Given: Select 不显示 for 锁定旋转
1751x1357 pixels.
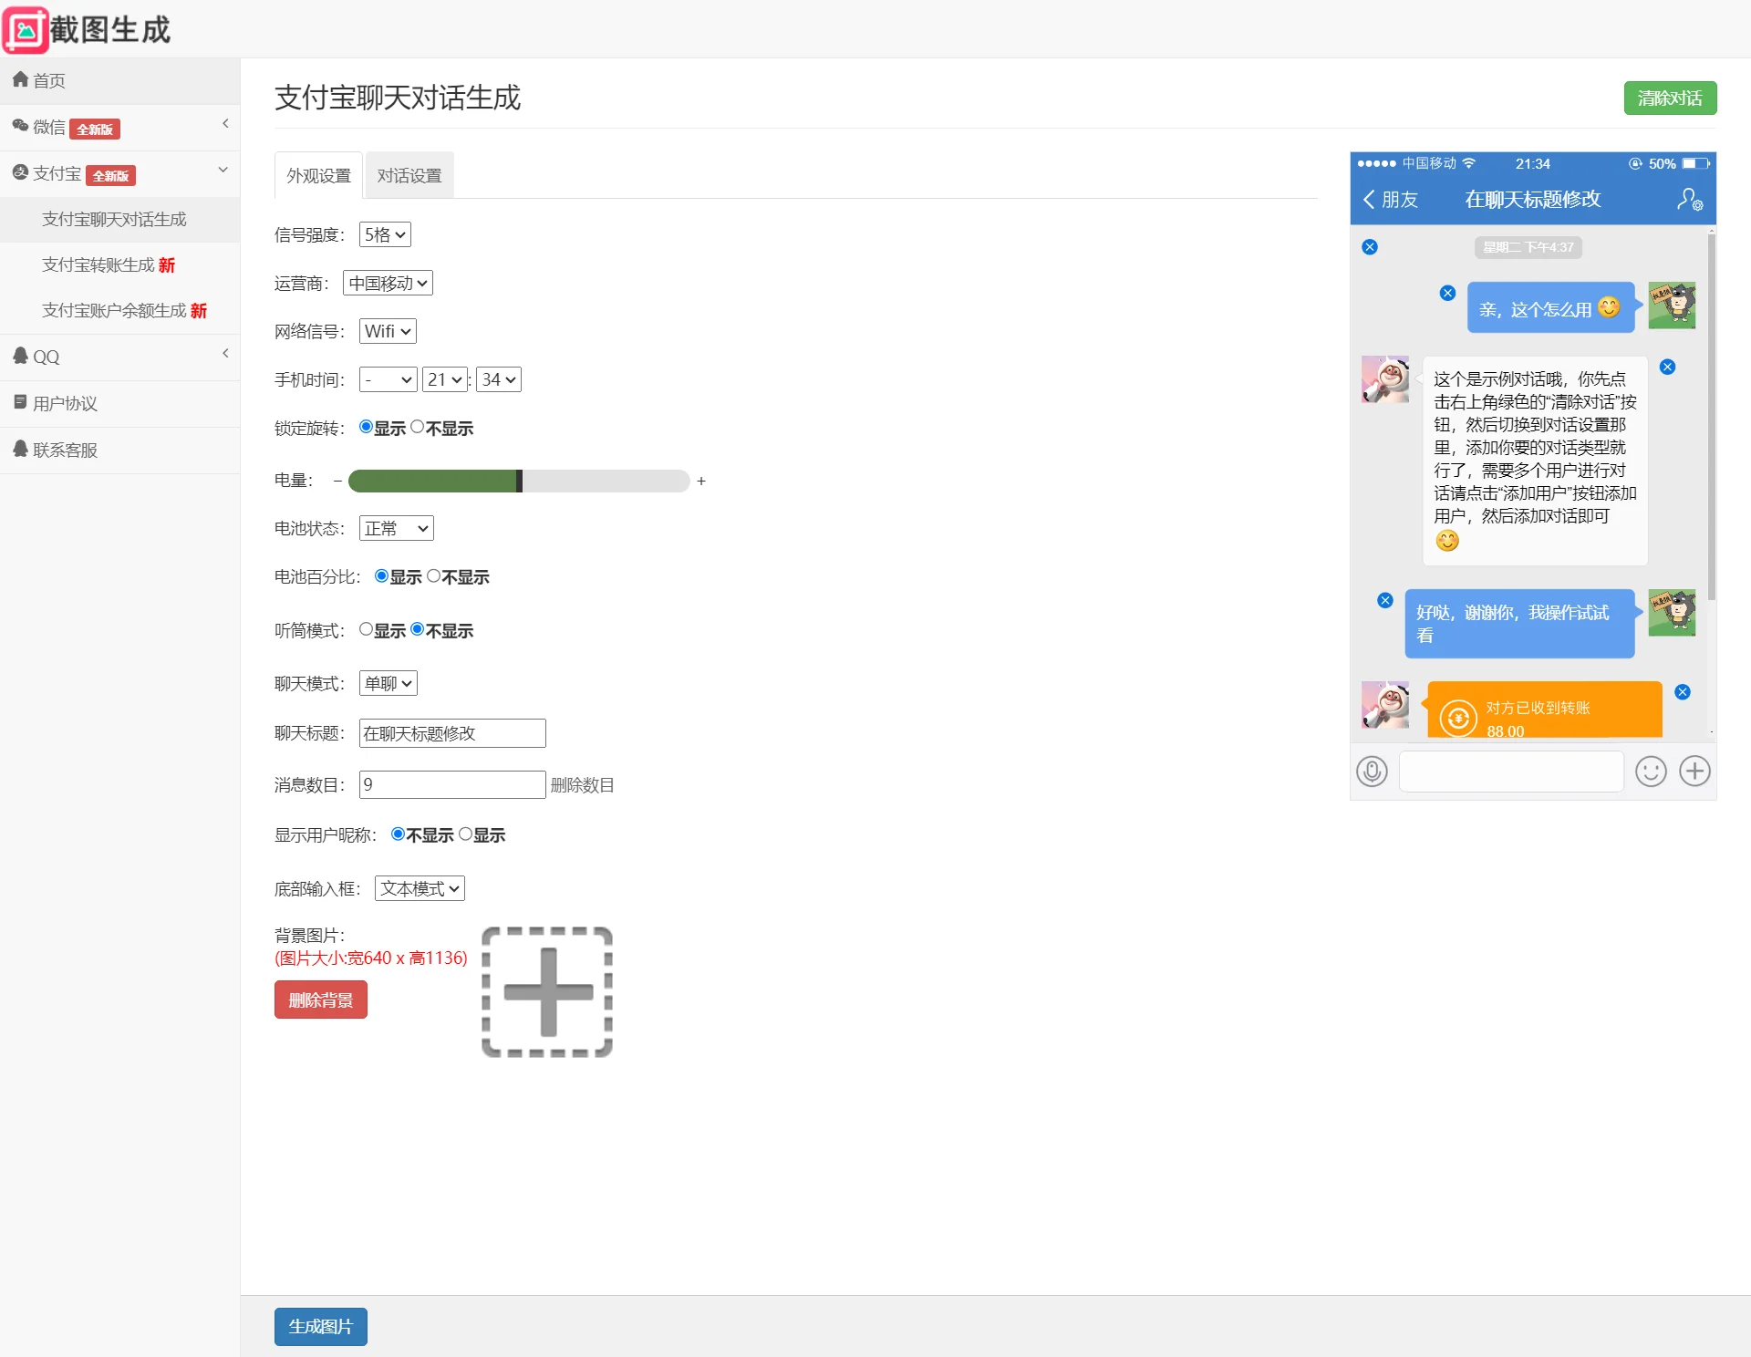Looking at the screenshot, I should point(418,427).
